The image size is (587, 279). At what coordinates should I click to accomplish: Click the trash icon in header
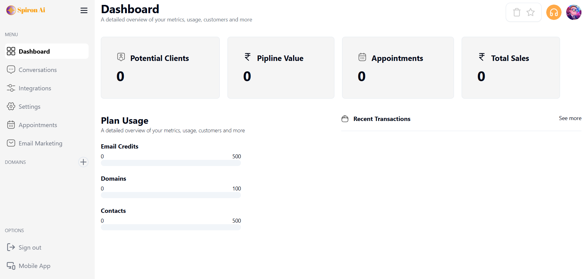point(517,12)
